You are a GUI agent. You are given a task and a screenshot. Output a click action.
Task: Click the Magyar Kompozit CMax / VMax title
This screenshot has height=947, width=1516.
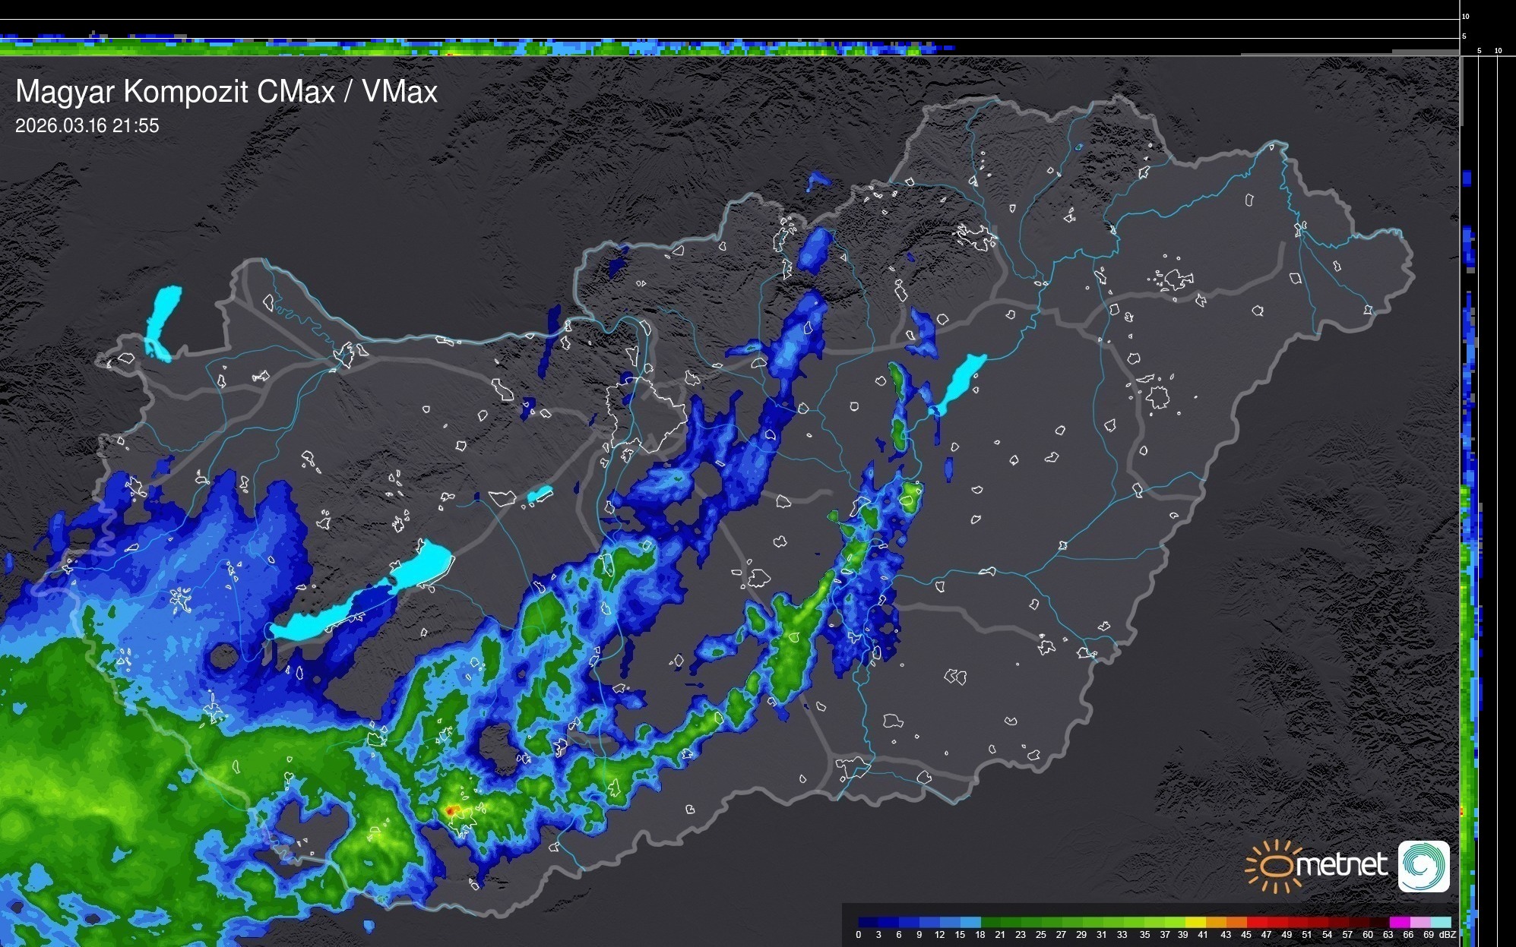click(x=226, y=92)
